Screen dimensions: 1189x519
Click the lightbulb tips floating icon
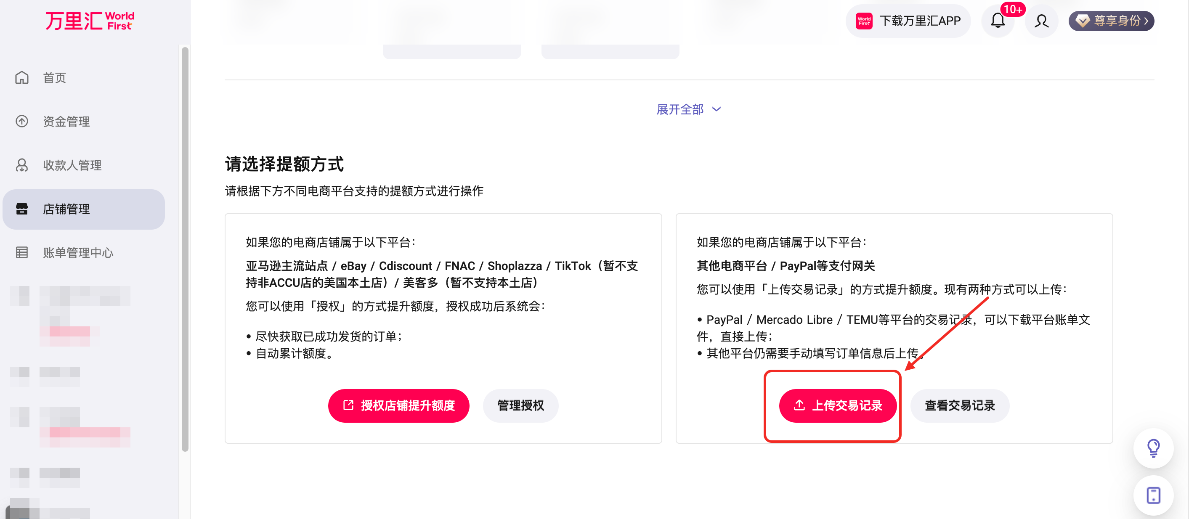point(1153,448)
